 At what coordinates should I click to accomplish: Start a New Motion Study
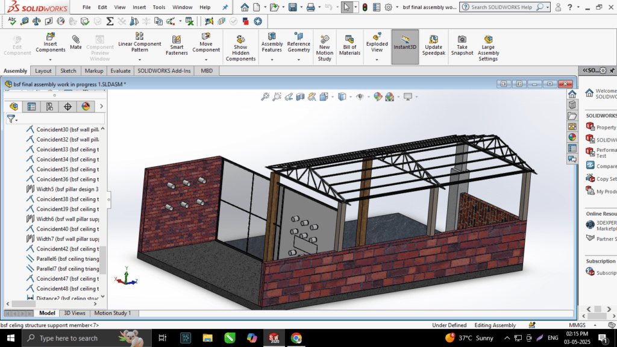(x=325, y=47)
